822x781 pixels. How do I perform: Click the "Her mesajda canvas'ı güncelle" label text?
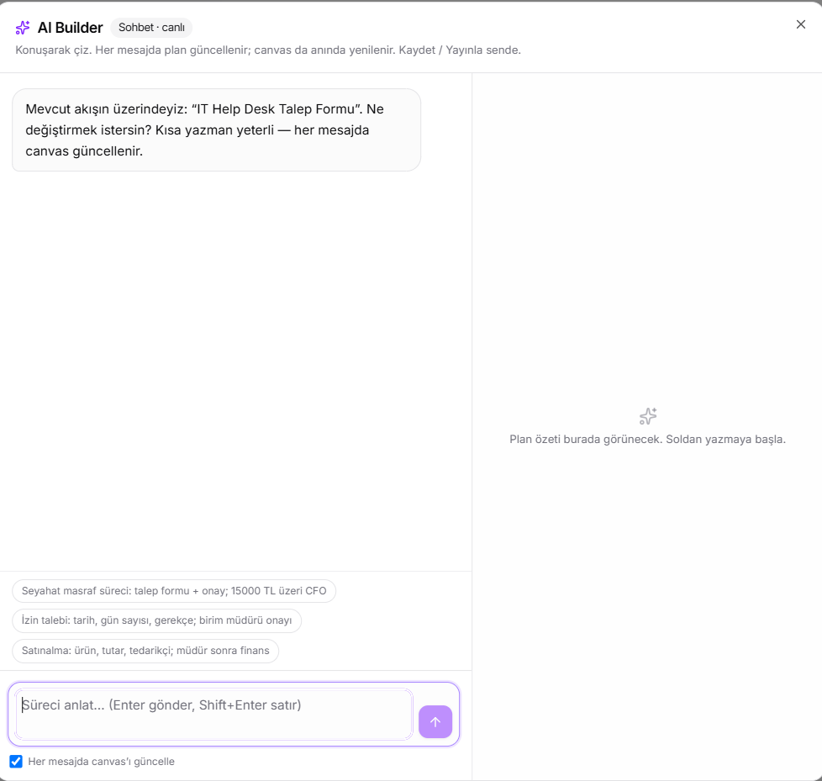click(101, 762)
